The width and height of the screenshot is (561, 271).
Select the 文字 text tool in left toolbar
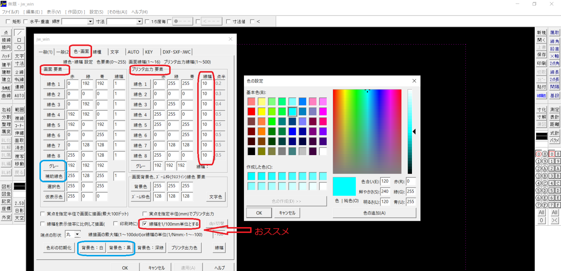[19, 56]
